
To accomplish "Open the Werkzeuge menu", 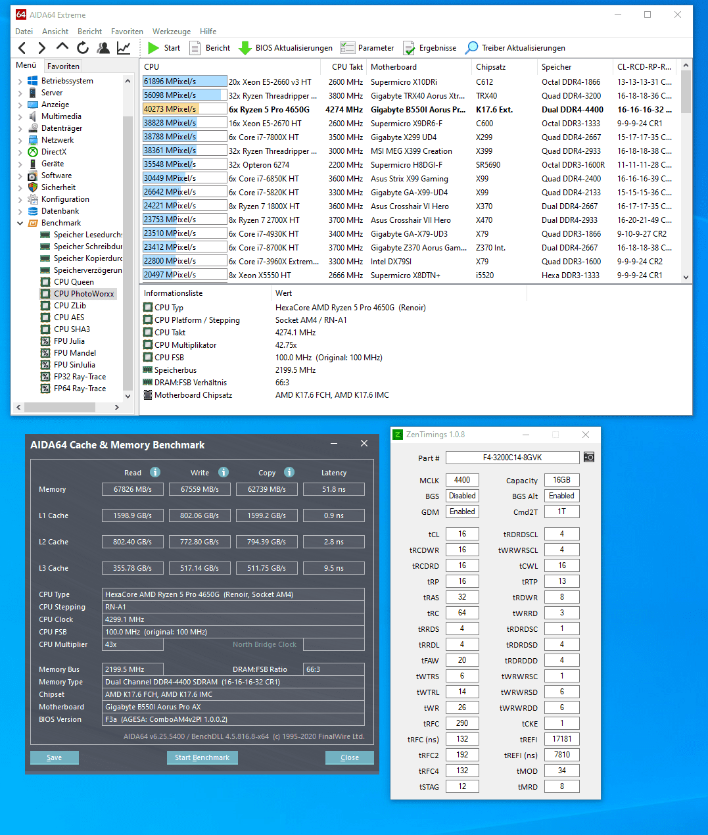I will click(172, 31).
